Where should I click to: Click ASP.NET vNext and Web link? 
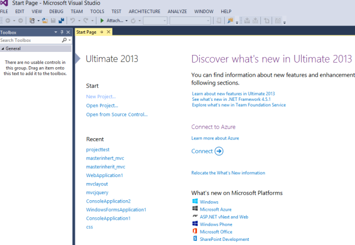coord(224,217)
